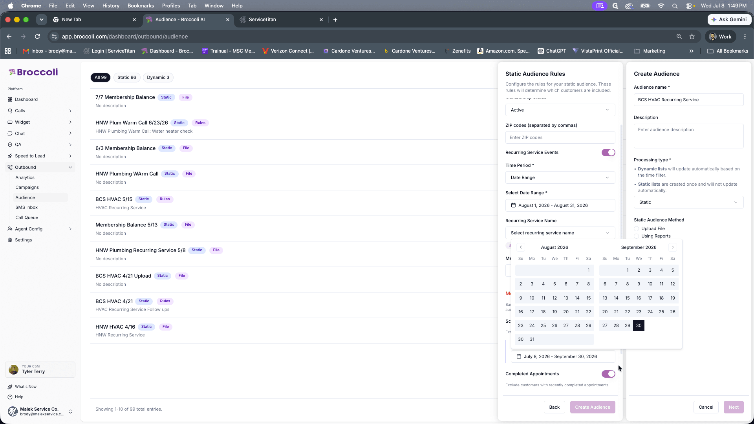Screen dimensions: 754x424
Task: Reload the page in Chrome
Action: [37, 37]
